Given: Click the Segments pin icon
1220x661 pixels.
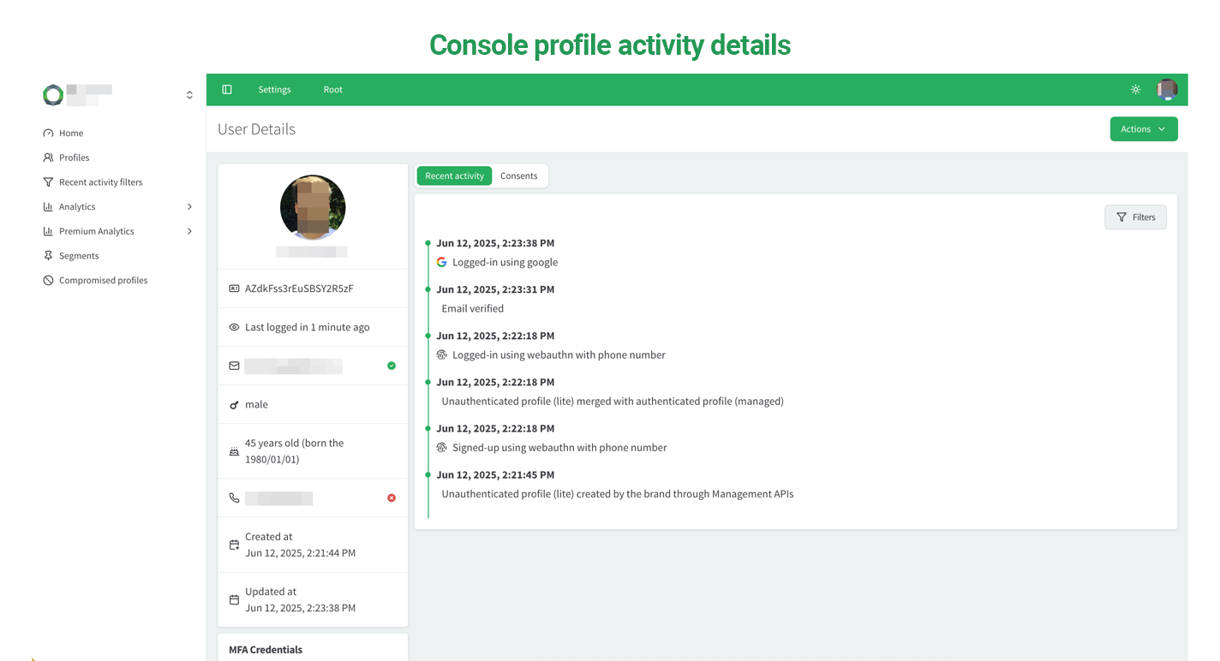Looking at the screenshot, I should (48, 256).
